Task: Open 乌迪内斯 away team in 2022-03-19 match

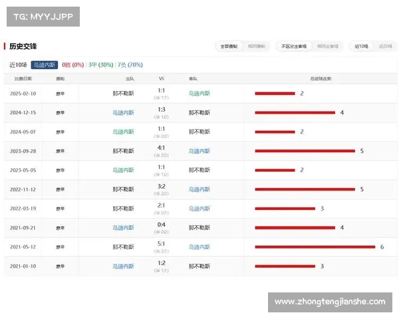Action: 199,209
